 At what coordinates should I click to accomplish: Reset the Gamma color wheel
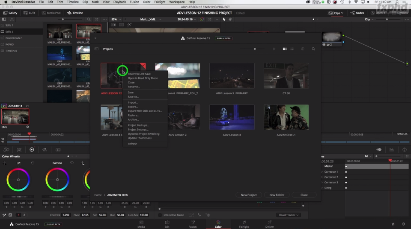72,163
